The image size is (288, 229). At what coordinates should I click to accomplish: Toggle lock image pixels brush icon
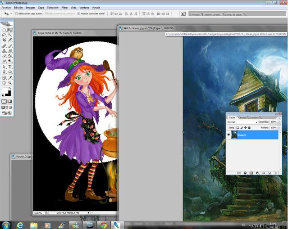[x=242, y=127]
